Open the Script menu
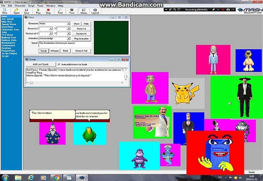Screen dimensions: 263x181 (x=31, y=6)
